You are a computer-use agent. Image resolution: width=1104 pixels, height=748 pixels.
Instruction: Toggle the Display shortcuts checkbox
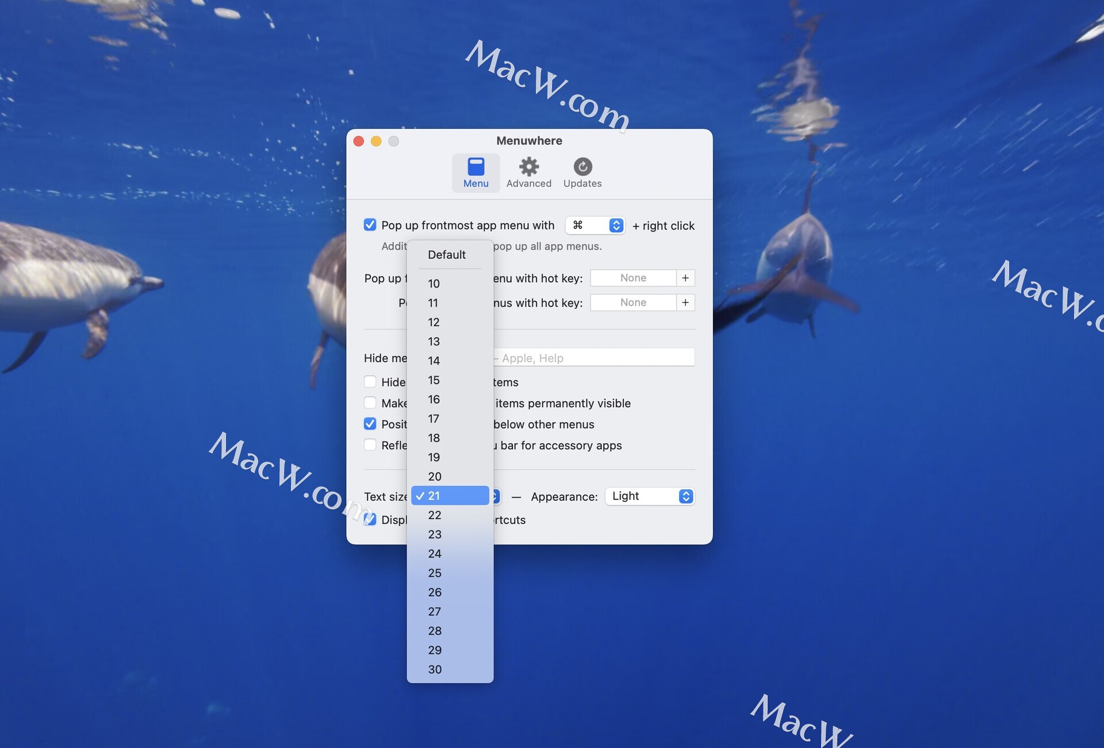[370, 520]
